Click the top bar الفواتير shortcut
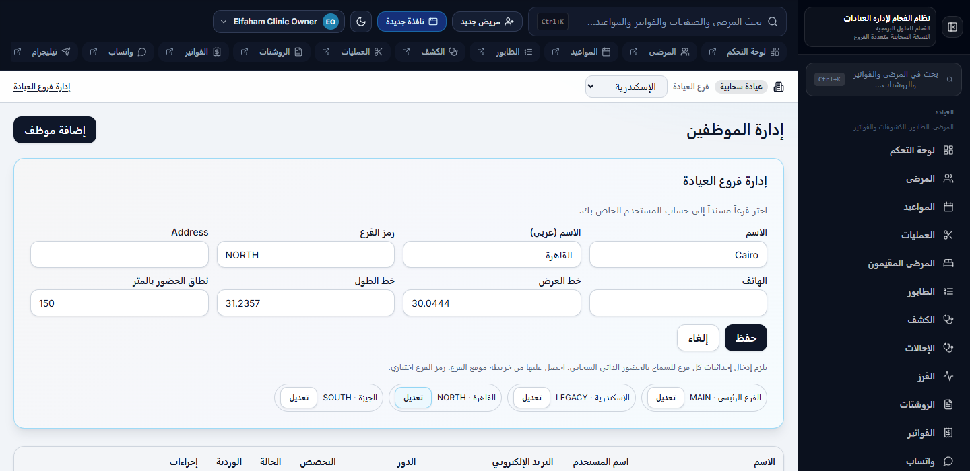This screenshot has height=471, width=970. [x=203, y=52]
